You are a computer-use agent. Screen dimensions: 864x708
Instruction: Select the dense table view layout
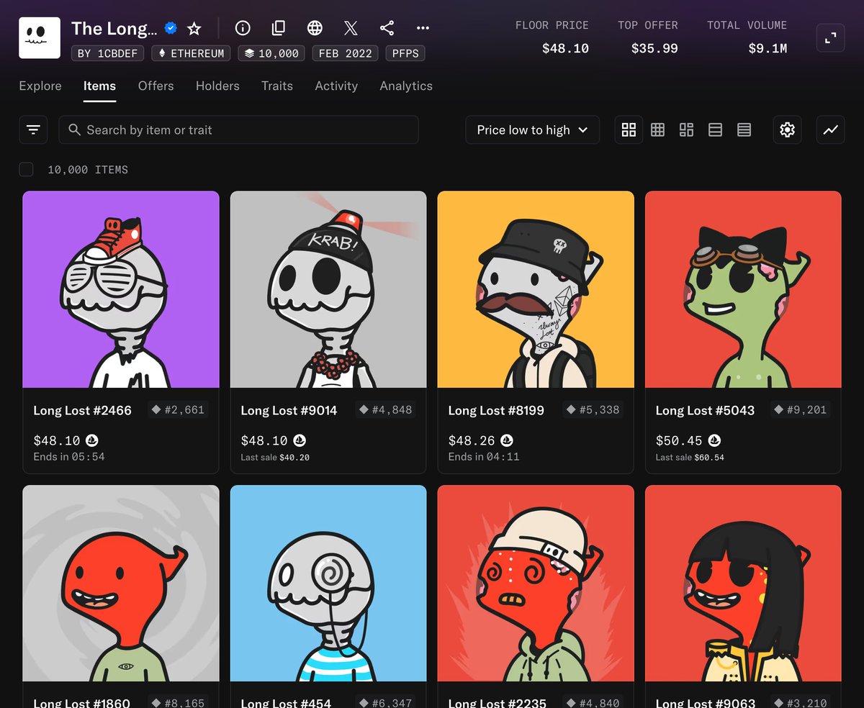click(x=744, y=130)
